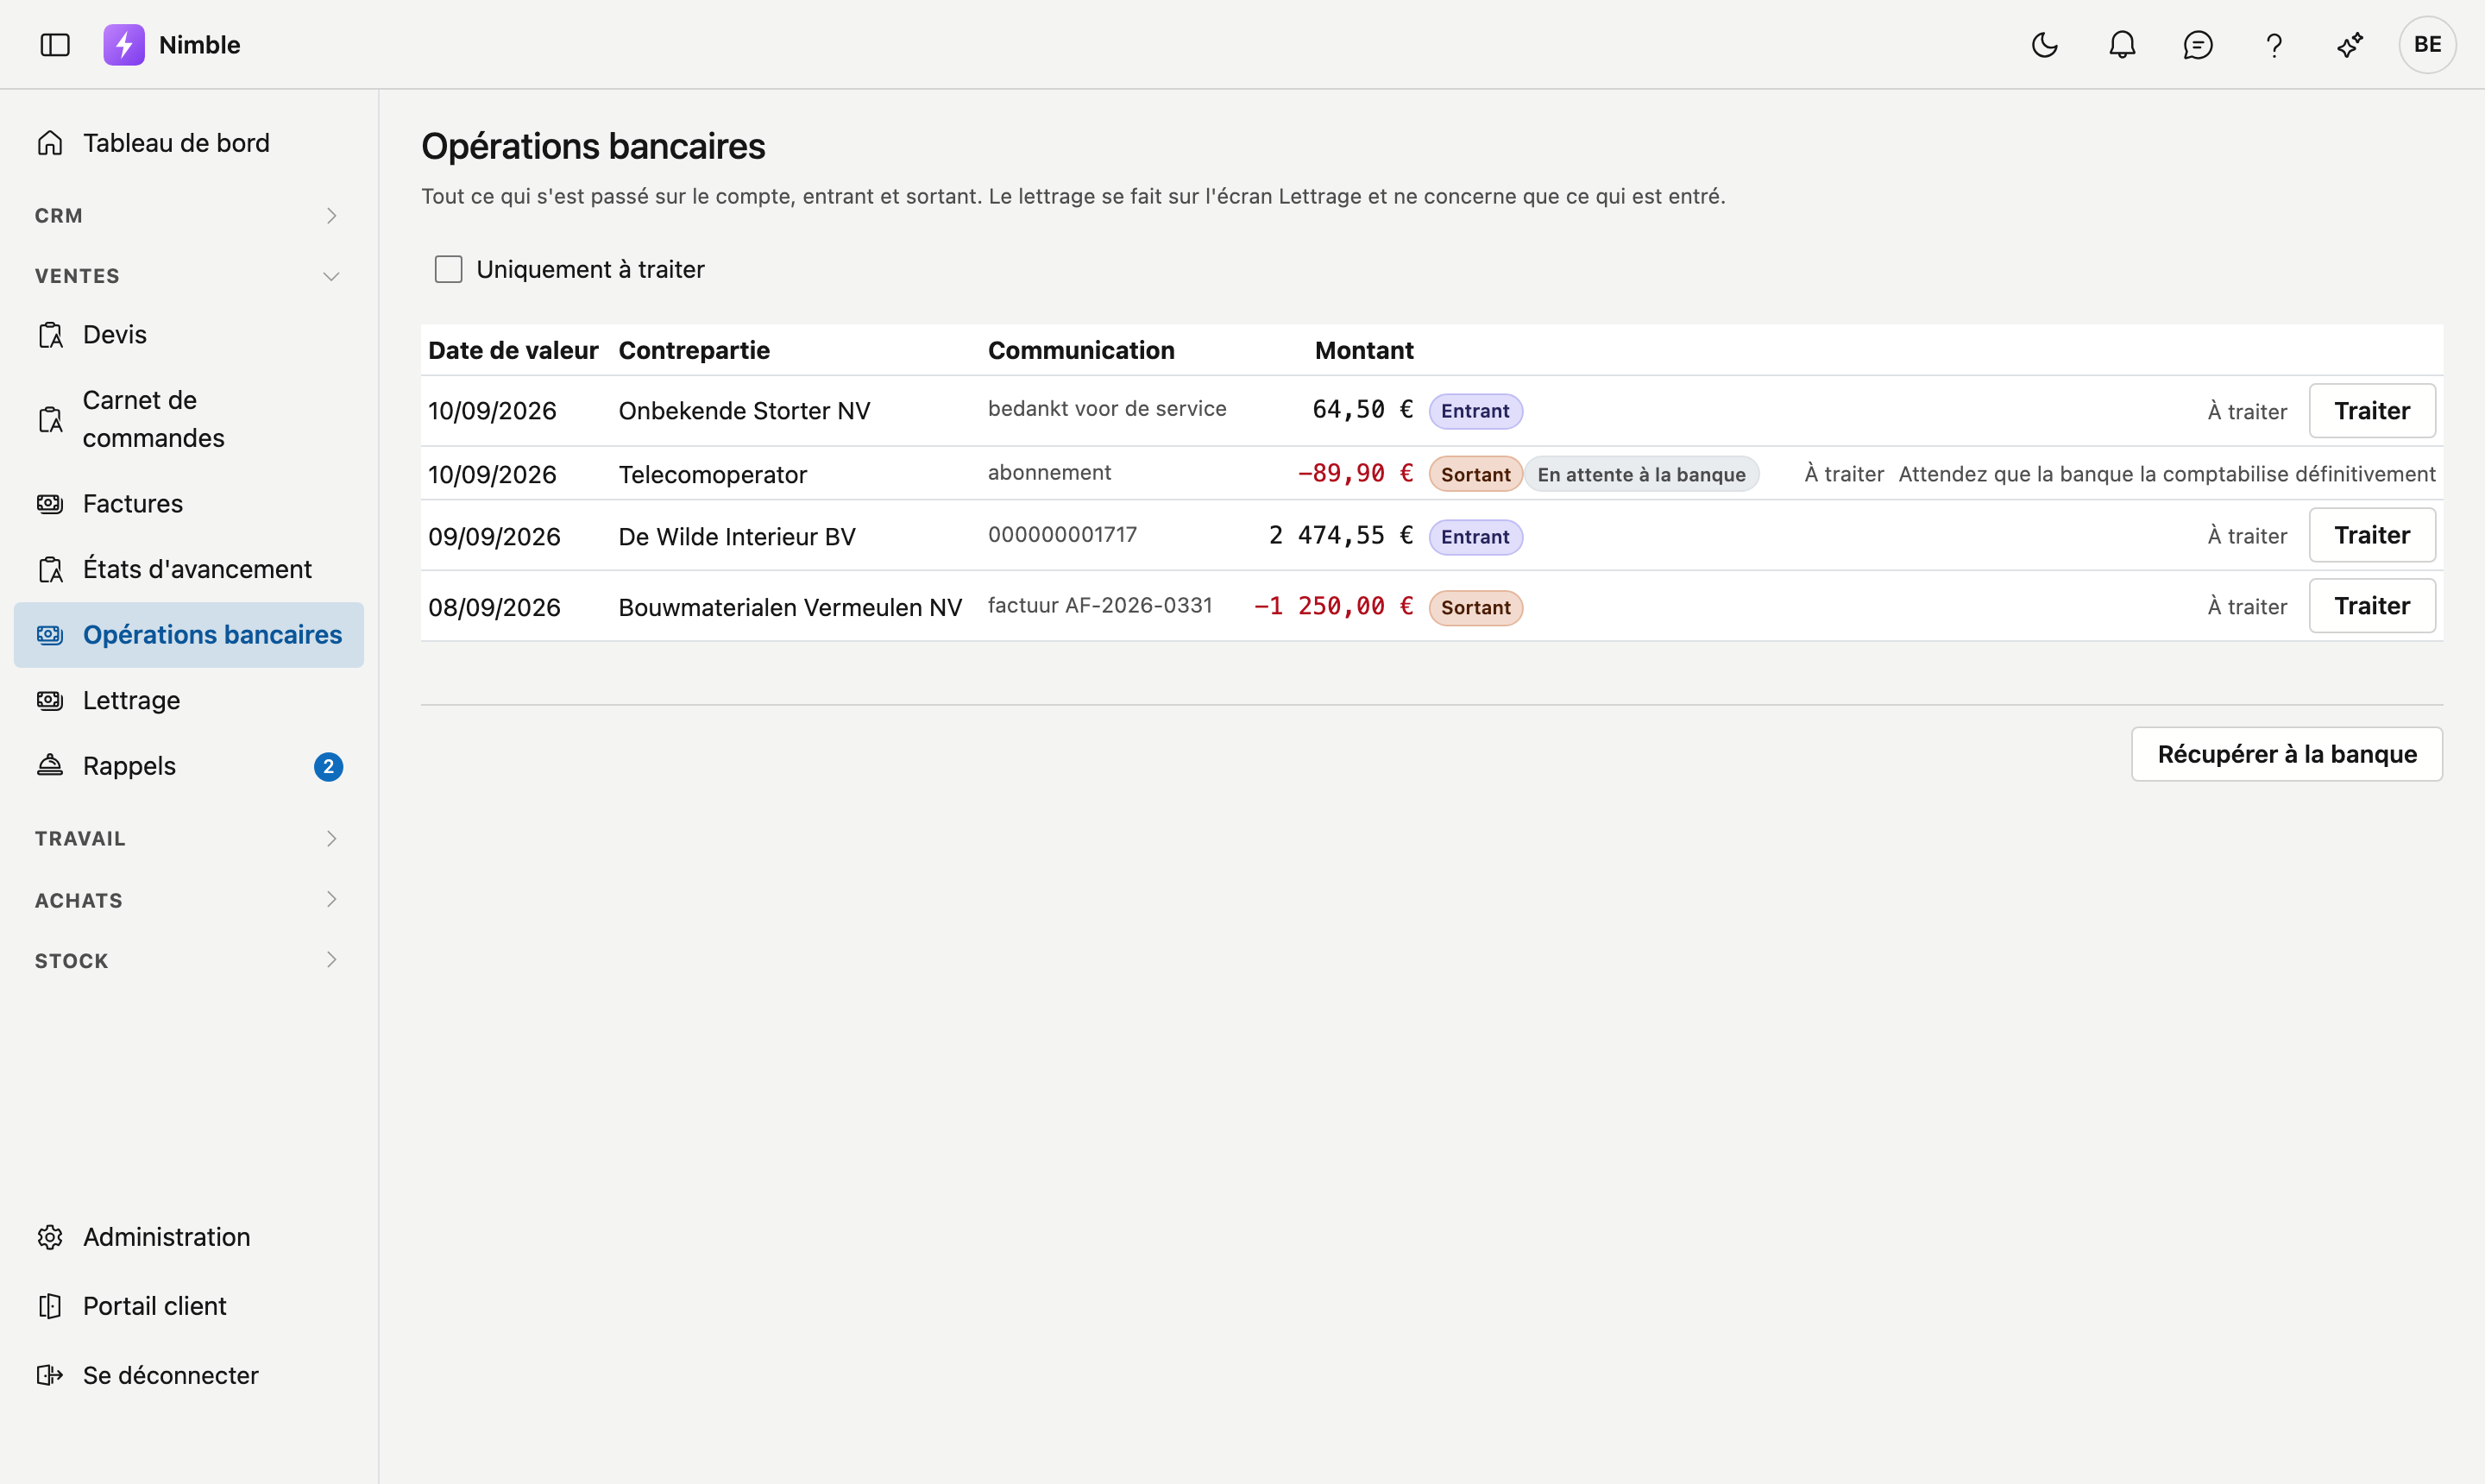Expand the TRAVAIL section
Screen dimensions: 2485x1484
187,839
